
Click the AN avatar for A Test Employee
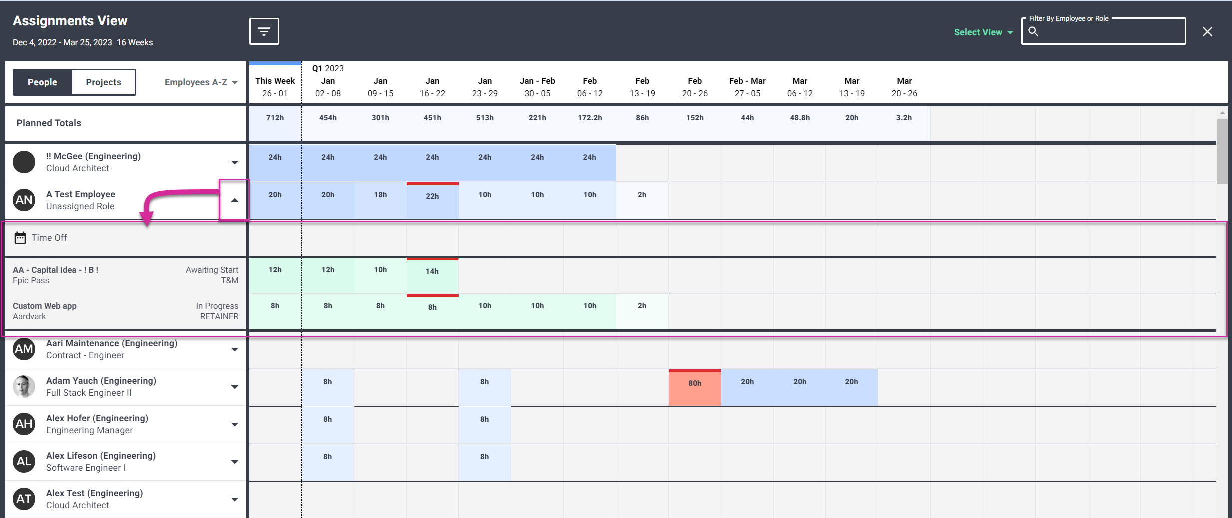(x=24, y=200)
